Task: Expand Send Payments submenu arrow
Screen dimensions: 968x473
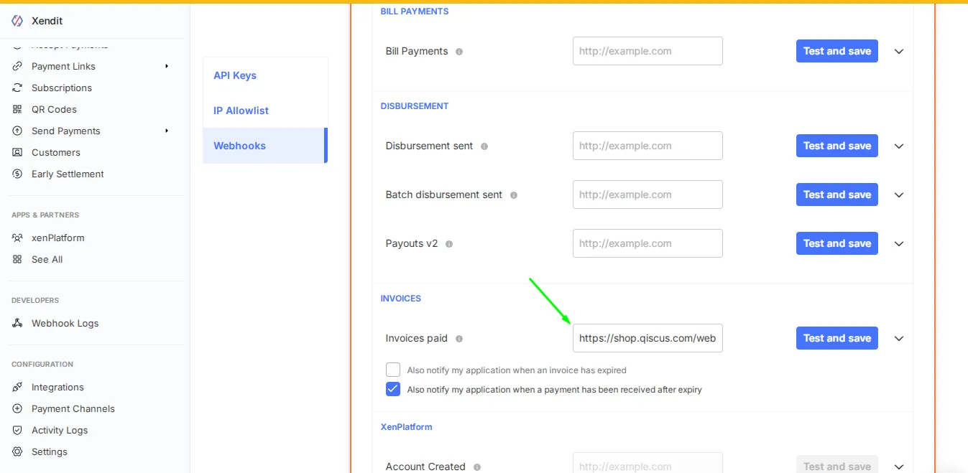Action: point(167,131)
